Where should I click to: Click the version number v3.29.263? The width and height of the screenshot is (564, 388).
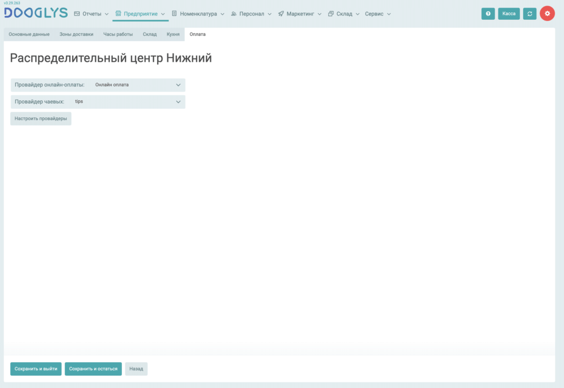tap(12, 3)
